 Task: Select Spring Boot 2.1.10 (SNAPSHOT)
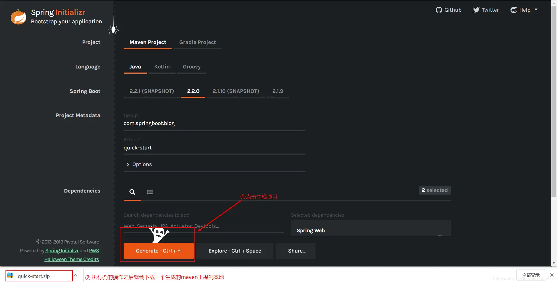(236, 91)
